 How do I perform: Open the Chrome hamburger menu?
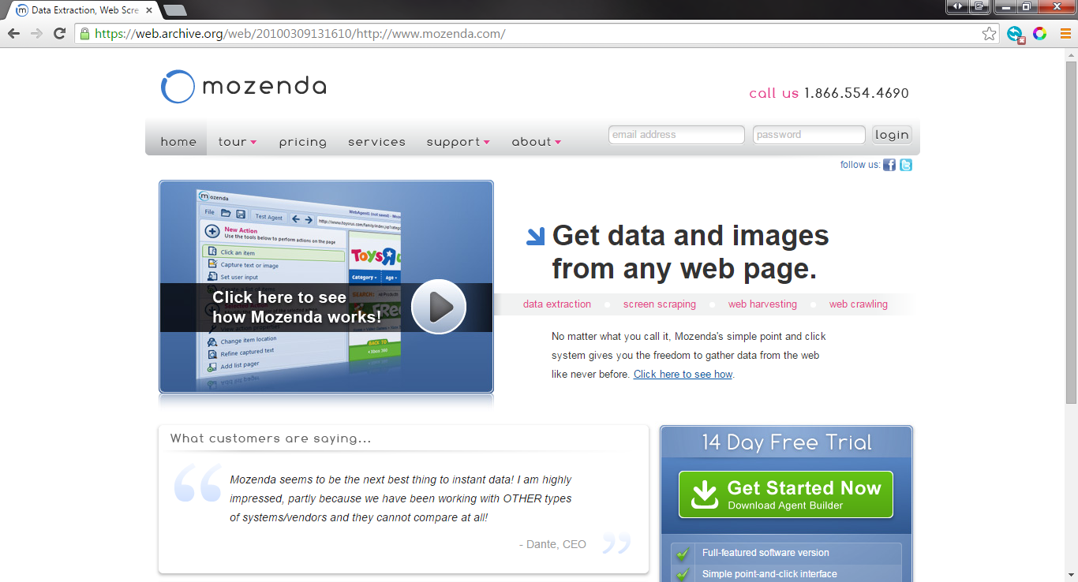click(x=1065, y=34)
